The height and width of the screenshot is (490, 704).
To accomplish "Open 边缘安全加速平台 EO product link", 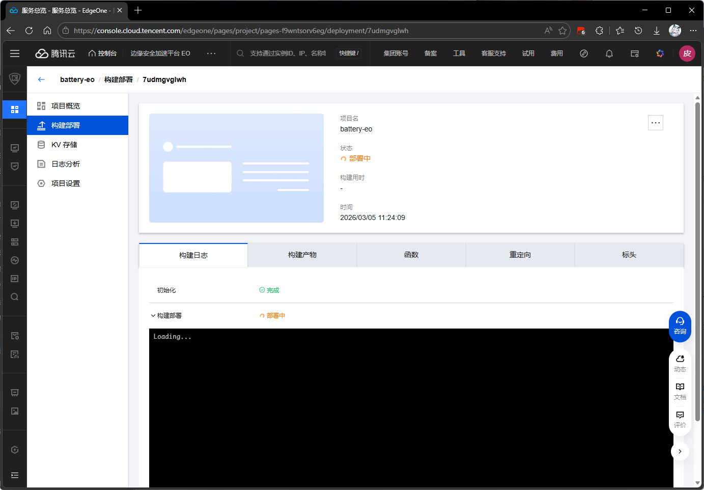I will pos(160,53).
